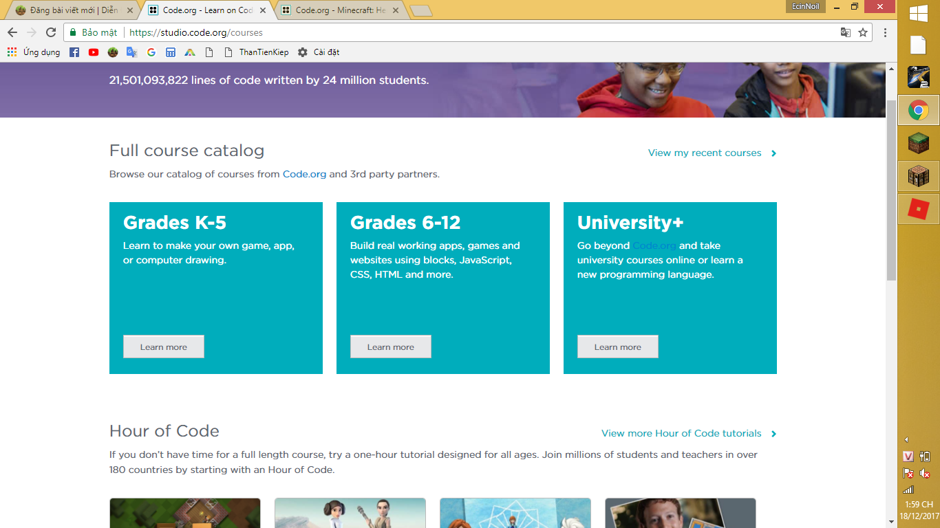Click Learn more under University+
The width and height of the screenshot is (940, 528).
click(x=618, y=346)
